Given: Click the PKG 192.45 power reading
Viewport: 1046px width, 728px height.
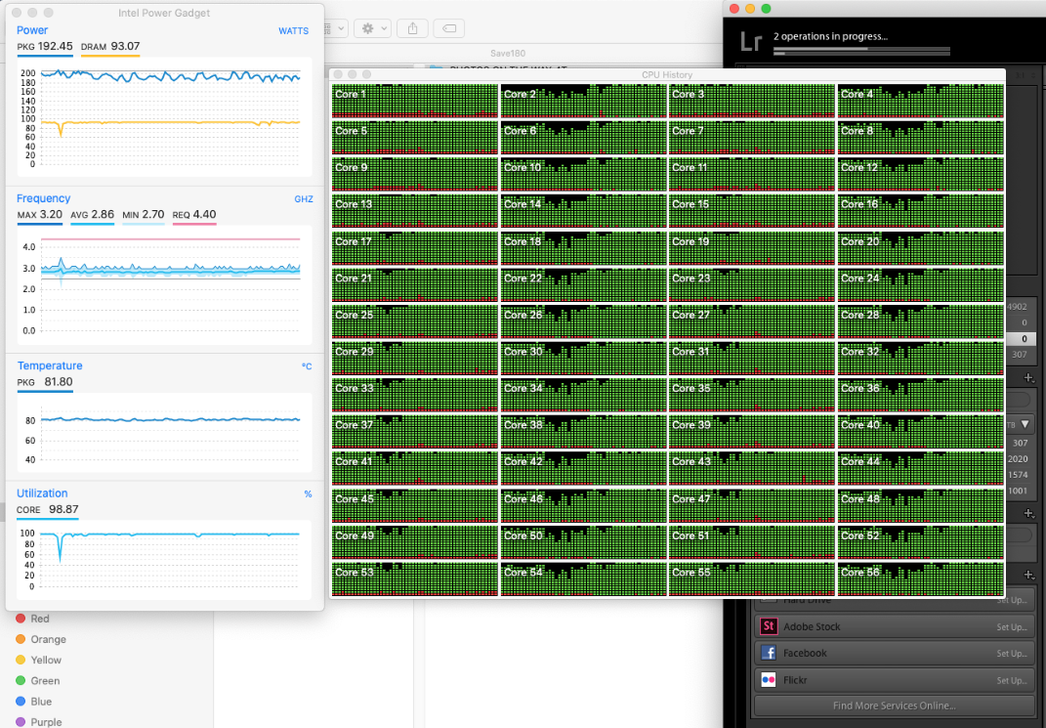Looking at the screenshot, I should pyautogui.click(x=45, y=46).
